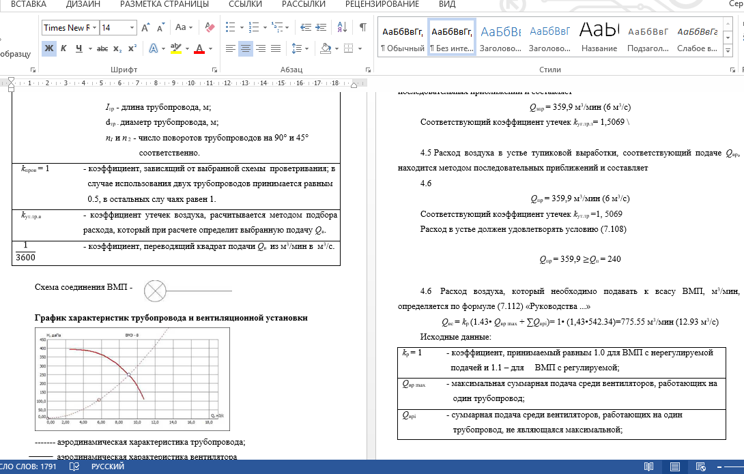744x474 pixels.
Task: Open the font size dropdown
Action: [132, 27]
